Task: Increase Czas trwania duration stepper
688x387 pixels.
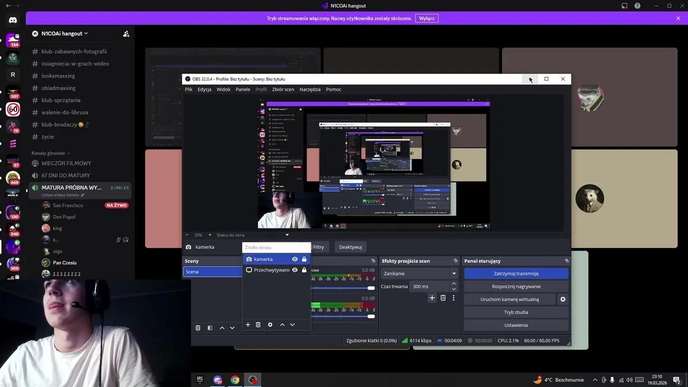Action: coord(454,284)
